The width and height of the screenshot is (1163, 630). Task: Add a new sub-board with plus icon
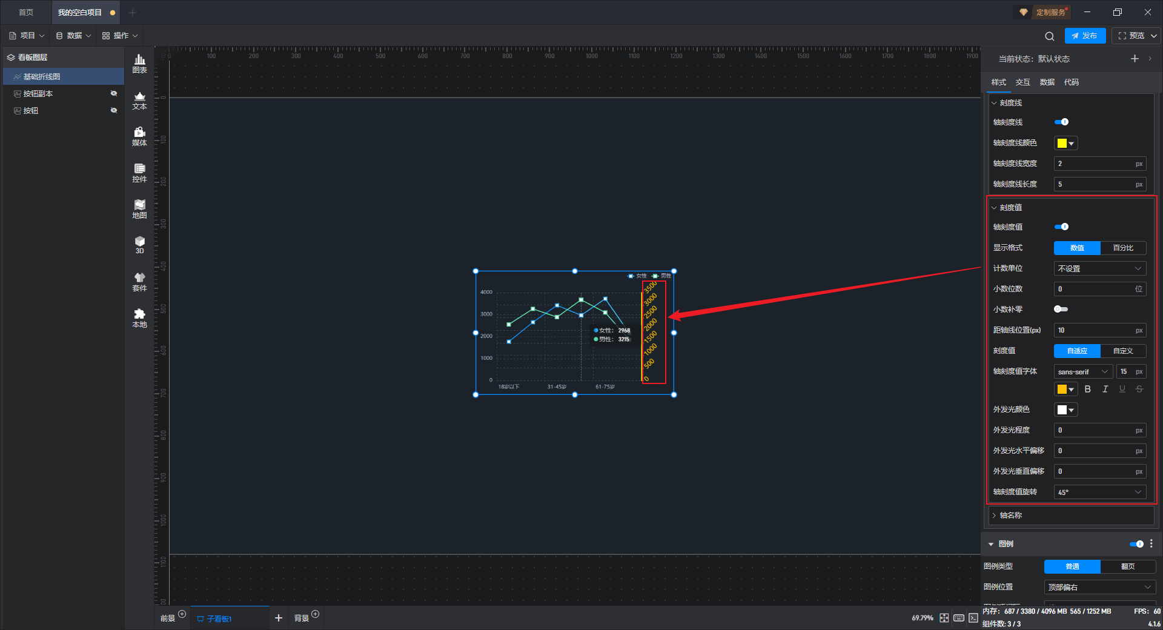point(279,618)
